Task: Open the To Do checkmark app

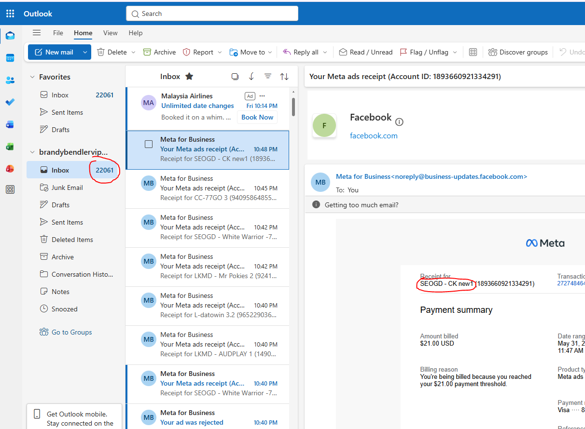Action: tap(10, 102)
